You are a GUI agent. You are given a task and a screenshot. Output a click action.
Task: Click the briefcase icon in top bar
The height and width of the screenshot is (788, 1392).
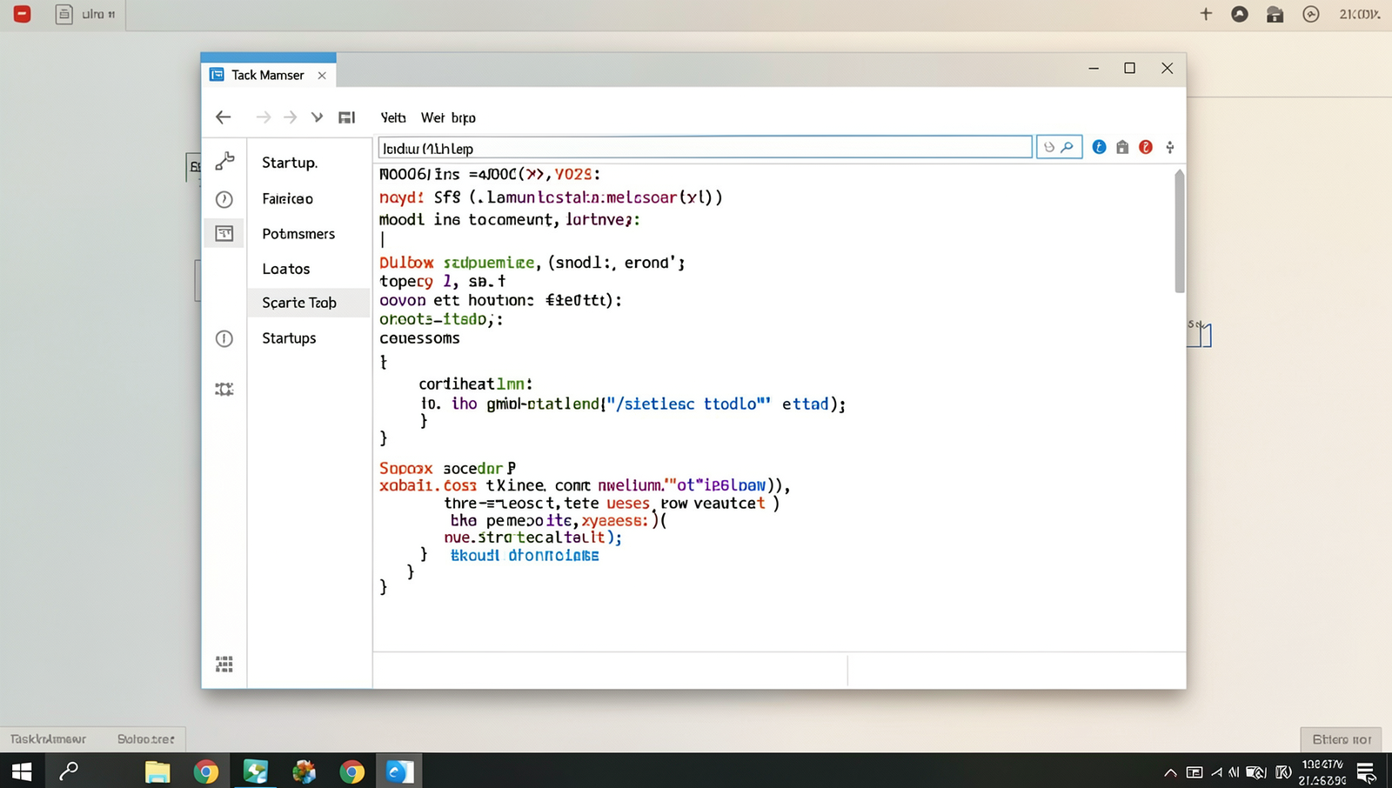tap(1275, 14)
